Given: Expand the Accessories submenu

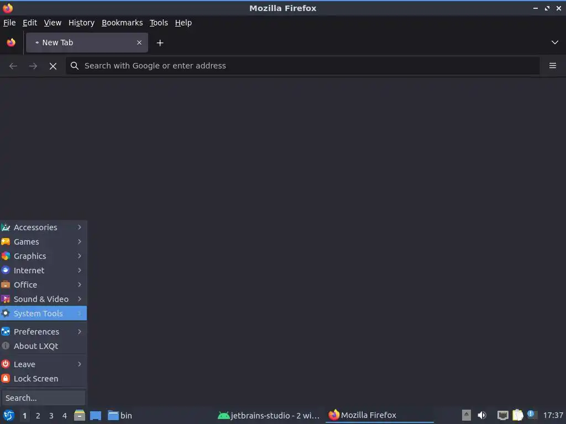Looking at the screenshot, I should [x=43, y=227].
